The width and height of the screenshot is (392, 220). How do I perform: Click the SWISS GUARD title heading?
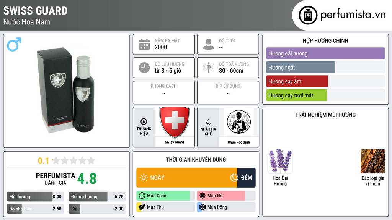point(35,11)
